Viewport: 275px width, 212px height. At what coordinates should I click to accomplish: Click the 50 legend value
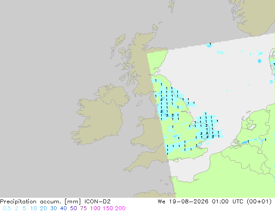coord(73,209)
